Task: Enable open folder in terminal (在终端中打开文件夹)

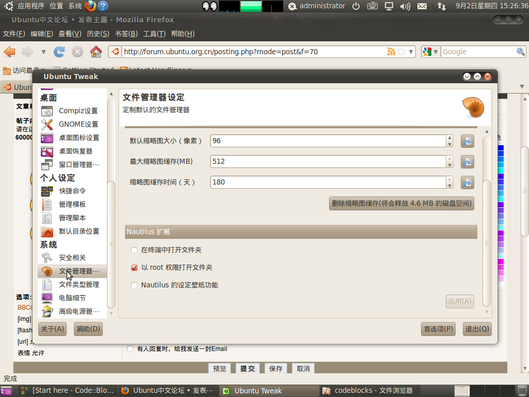Action: (x=134, y=250)
